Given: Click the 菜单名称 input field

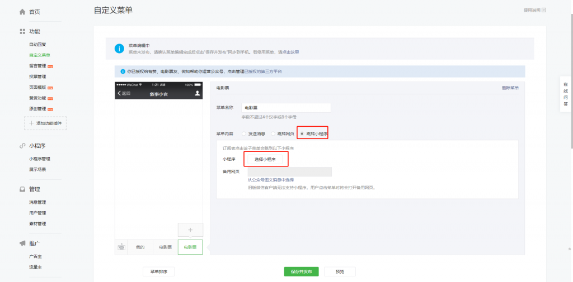Looking at the screenshot, I should [x=286, y=108].
